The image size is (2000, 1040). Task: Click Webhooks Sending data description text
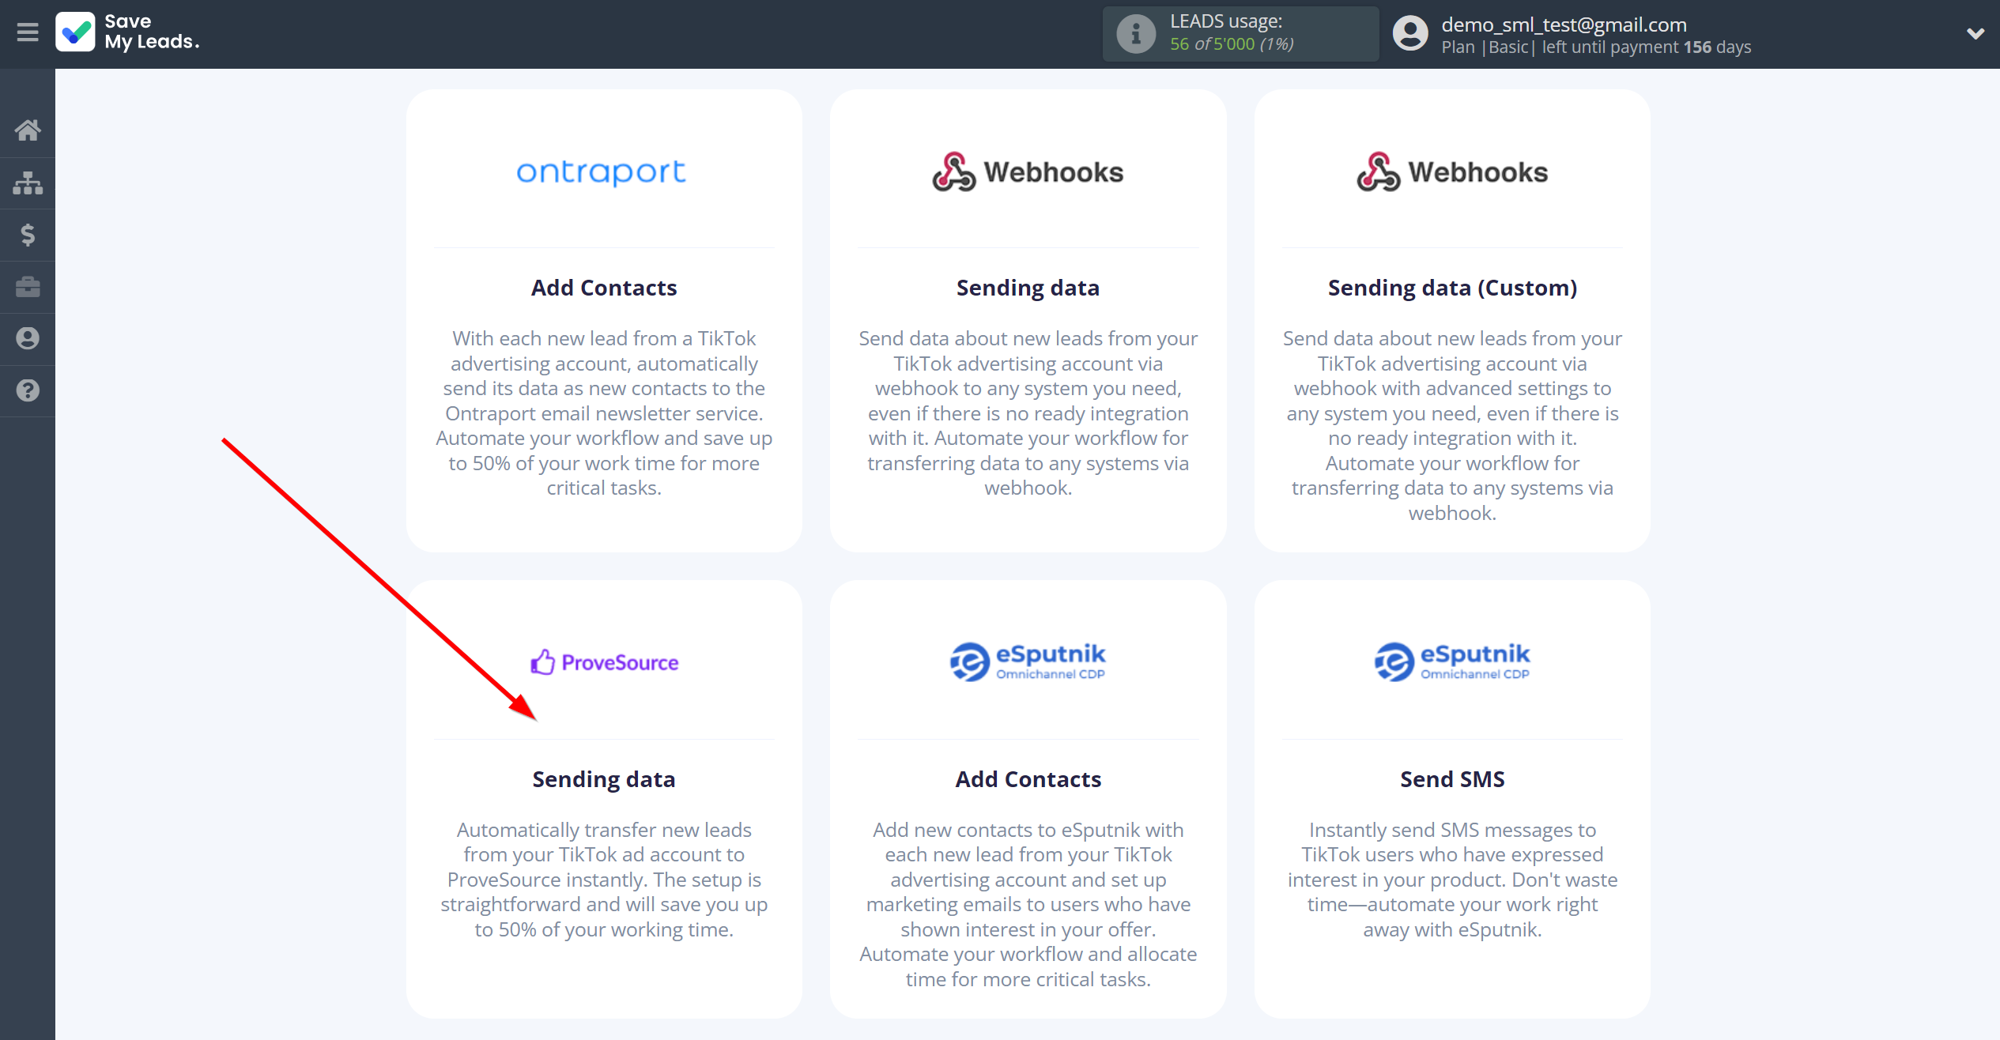click(x=1028, y=413)
